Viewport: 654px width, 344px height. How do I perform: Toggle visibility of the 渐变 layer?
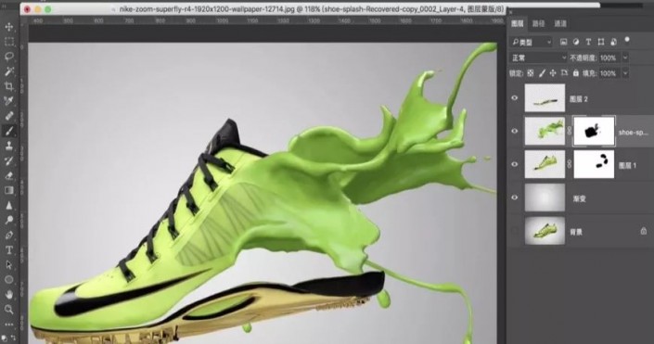click(x=514, y=197)
